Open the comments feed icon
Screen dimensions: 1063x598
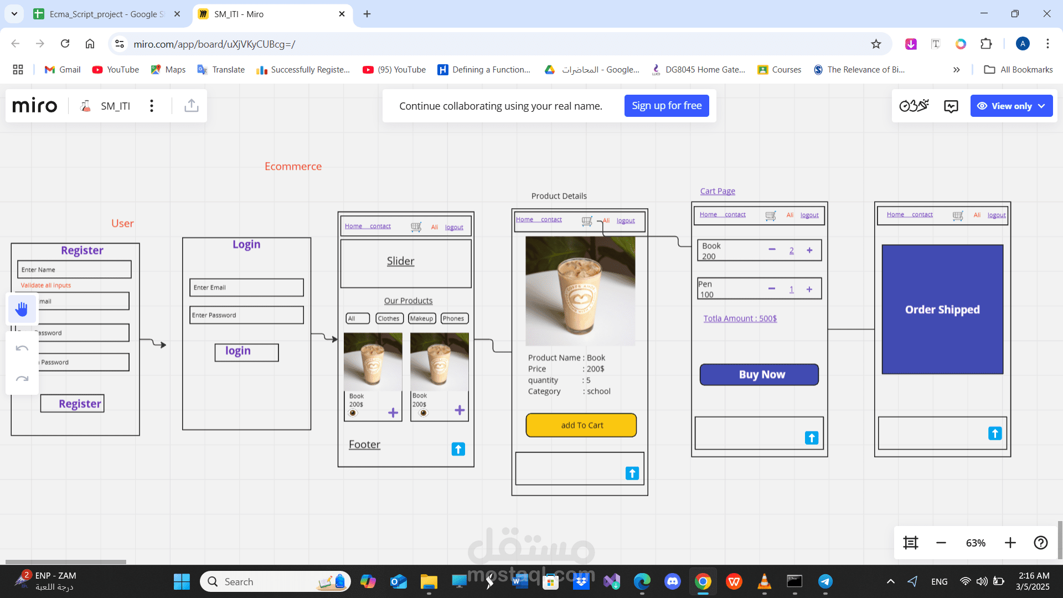951,106
